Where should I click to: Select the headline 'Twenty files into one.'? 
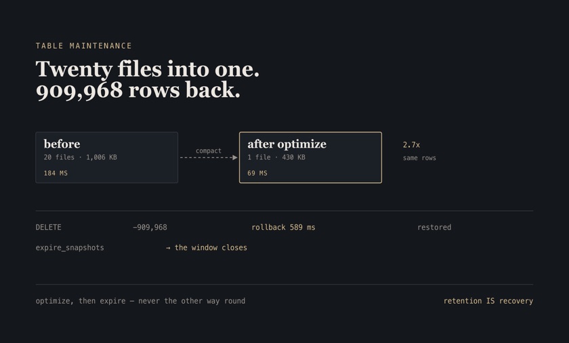(148, 69)
